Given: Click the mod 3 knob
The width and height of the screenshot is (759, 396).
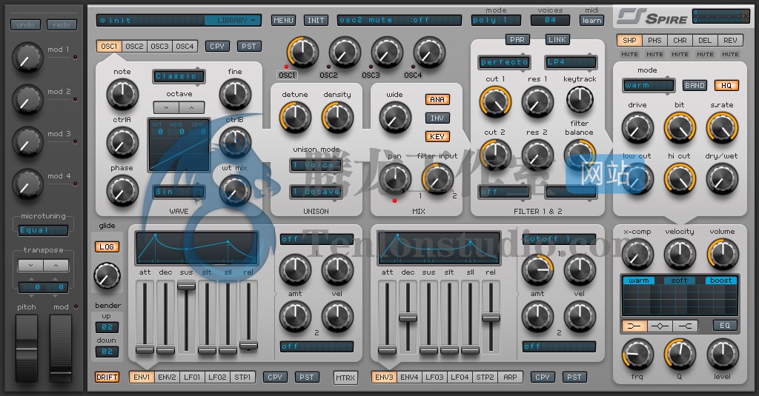Looking at the screenshot, I should [27, 142].
